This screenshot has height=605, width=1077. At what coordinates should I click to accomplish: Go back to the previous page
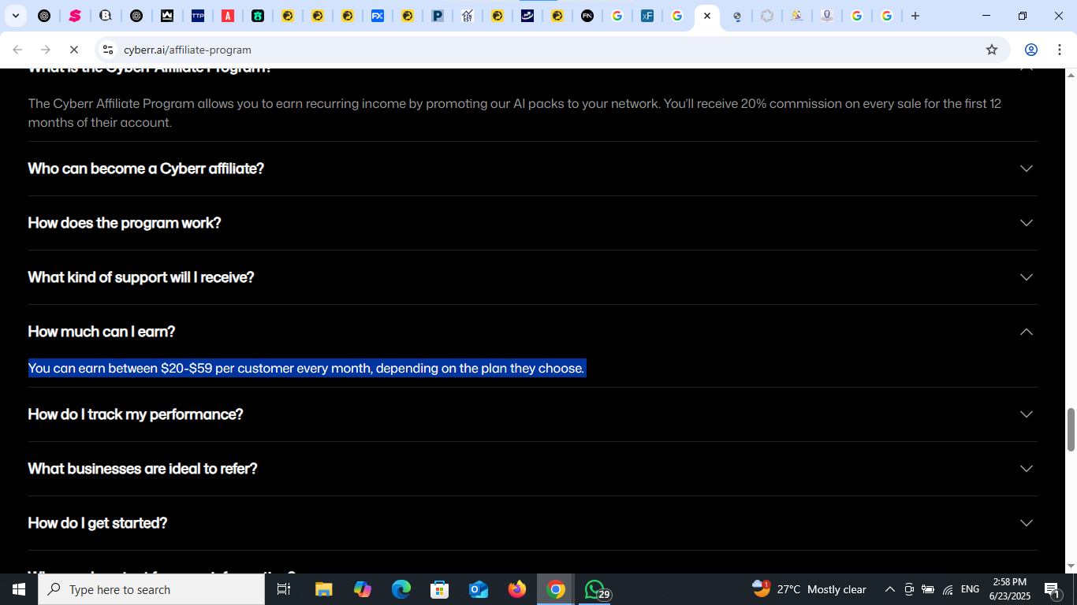[17, 50]
